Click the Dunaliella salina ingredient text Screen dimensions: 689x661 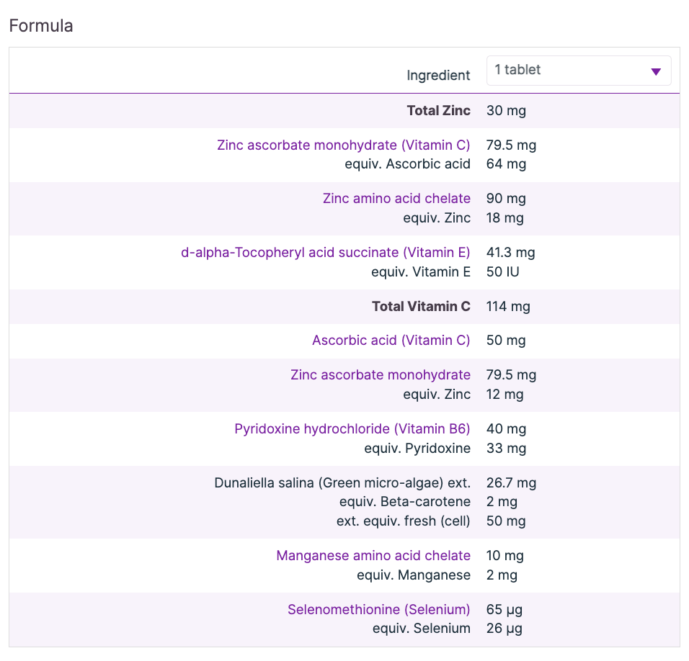[342, 483]
